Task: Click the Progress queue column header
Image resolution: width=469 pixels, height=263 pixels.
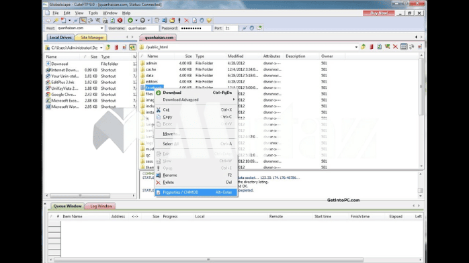Action: pyautogui.click(x=177, y=217)
